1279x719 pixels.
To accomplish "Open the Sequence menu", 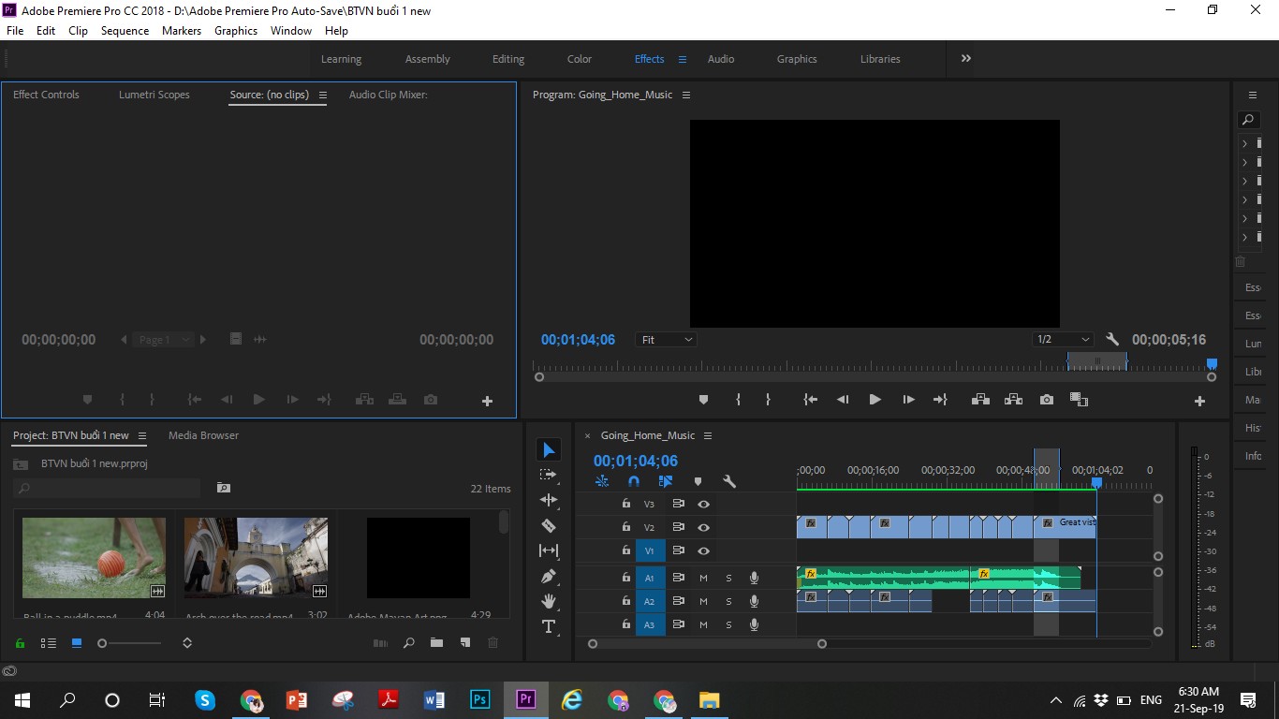I will click(x=125, y=31).
